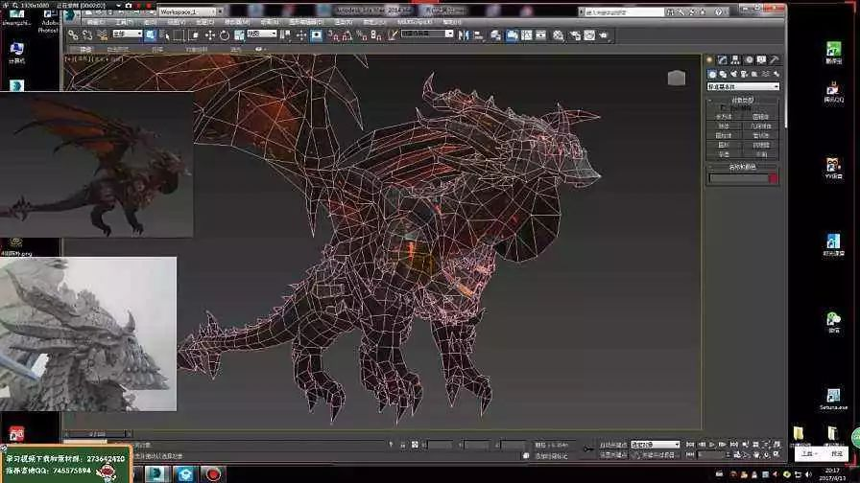Open the Material Editor
The height and width of the screenshot is (483, 860).
click(559, 35)
